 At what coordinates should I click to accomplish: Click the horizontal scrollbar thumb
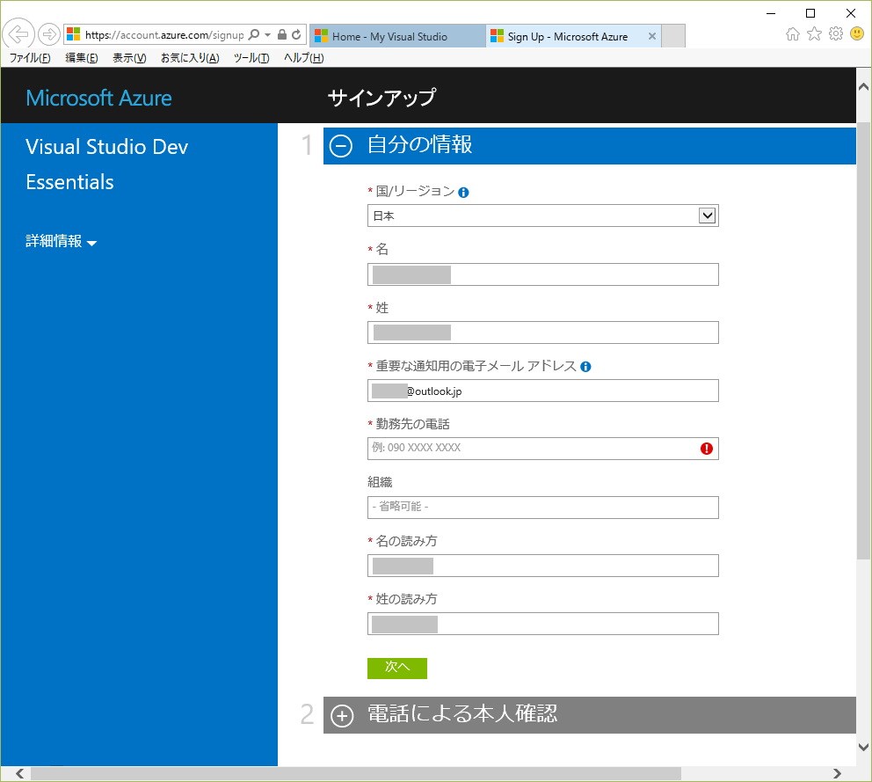(x=356, y=774)
